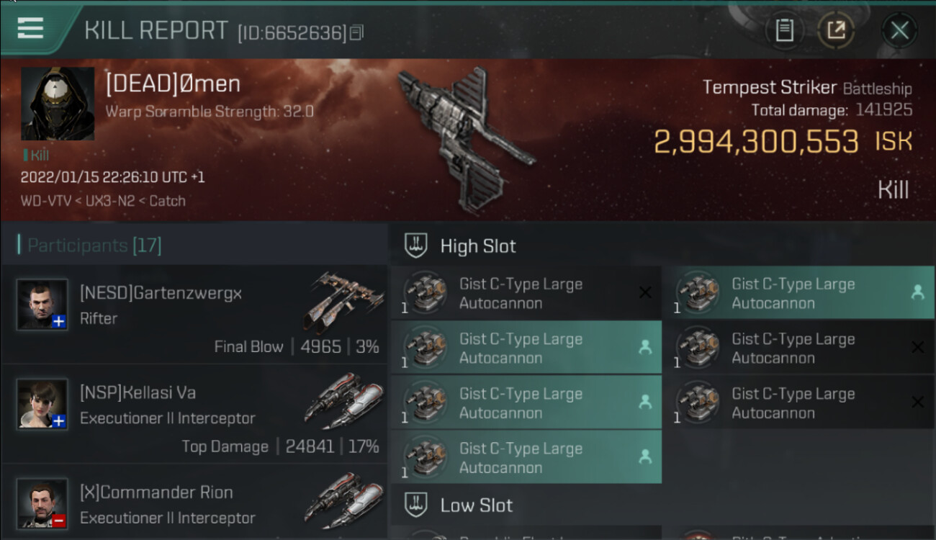The height and width of the screenshot is (540, 936).
Task: Open Gartenzwergx's pilot portrait
Action: [42, 305]
